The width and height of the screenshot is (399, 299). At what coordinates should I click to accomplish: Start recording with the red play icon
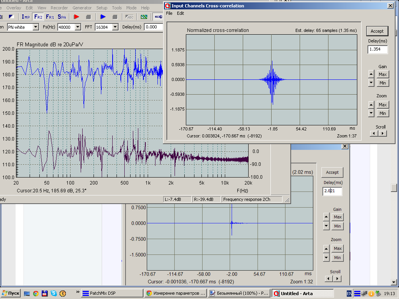point(76,17)
